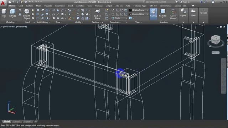The image size is (228, 128).
Task: Click the UCS icon in the viewport corner
Action: point(11,108)
